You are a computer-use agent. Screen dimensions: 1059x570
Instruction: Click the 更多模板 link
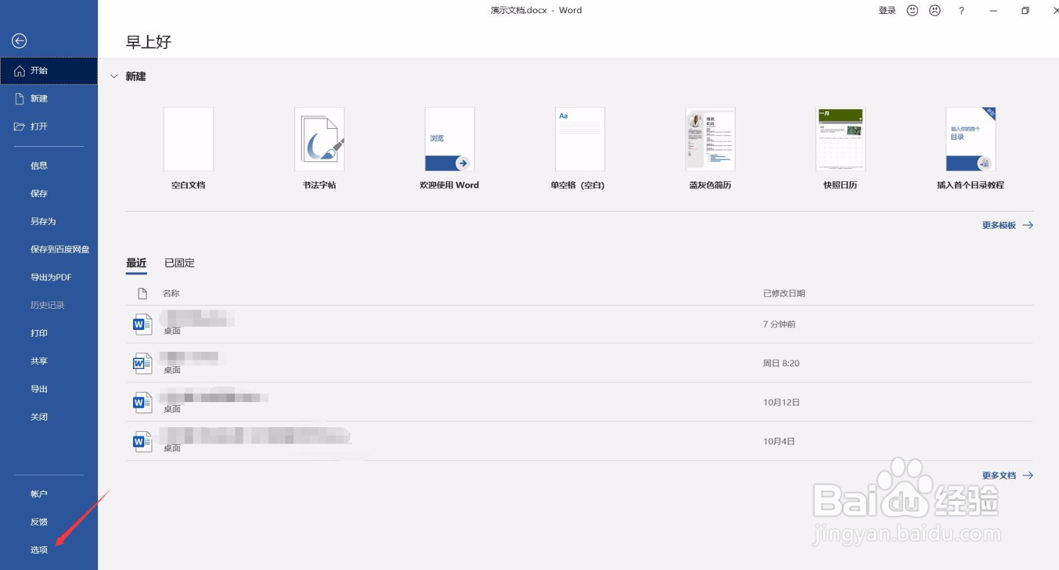999,225
